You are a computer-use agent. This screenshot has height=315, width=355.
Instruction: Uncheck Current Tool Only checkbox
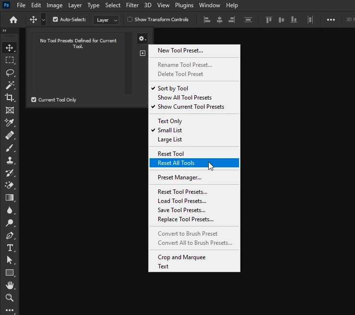point(34,100)
